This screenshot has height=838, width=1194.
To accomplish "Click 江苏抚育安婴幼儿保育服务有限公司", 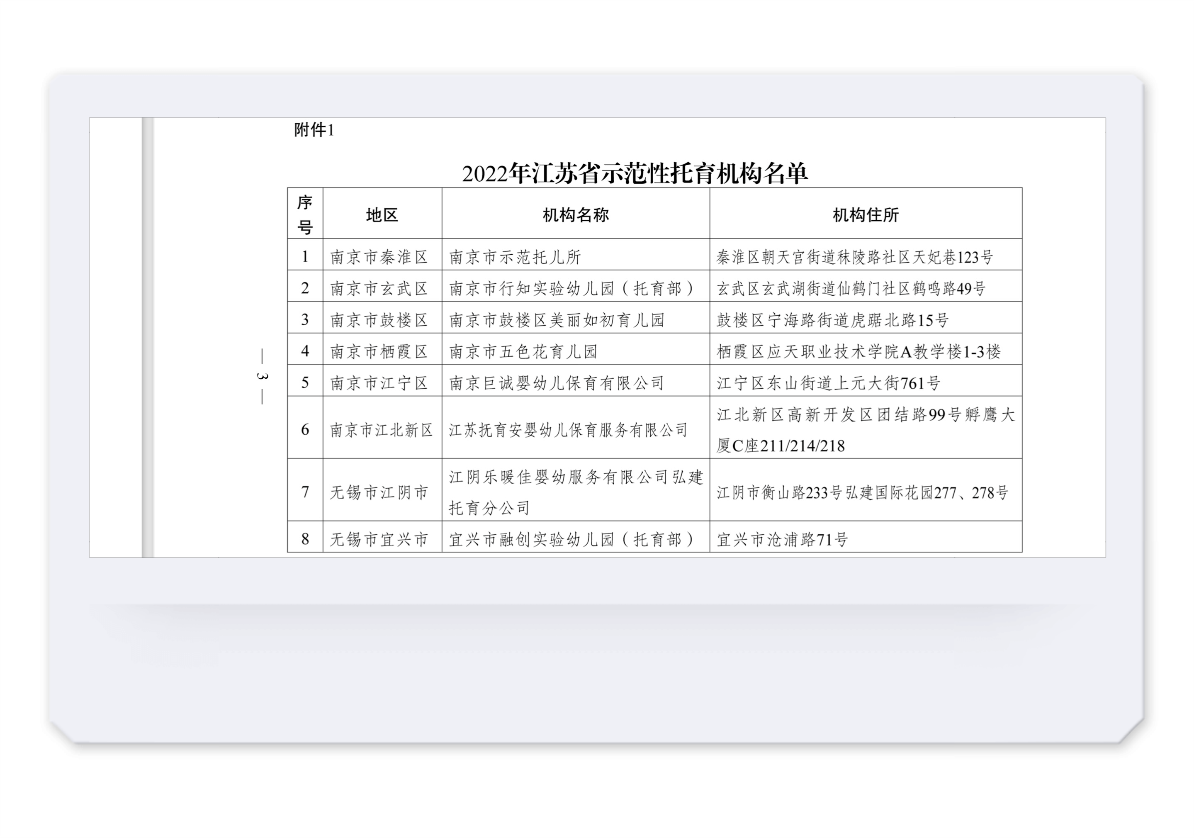I will click(x=569, y=430).
